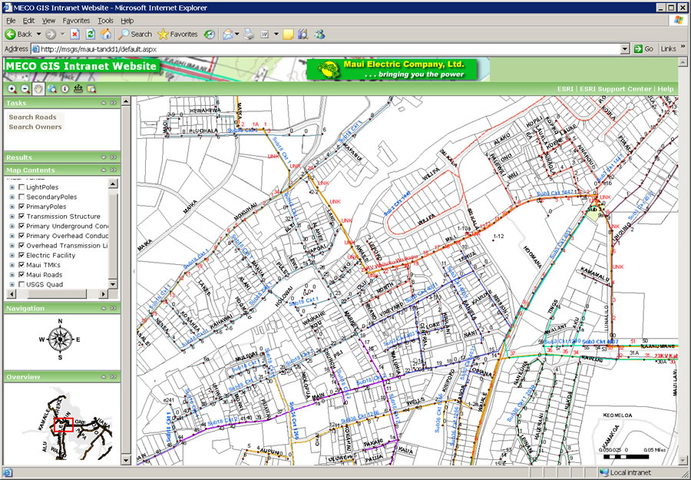This screenshot has width=691, height=480.
Task: Click the browser Back arrow button
Action: 18,34
